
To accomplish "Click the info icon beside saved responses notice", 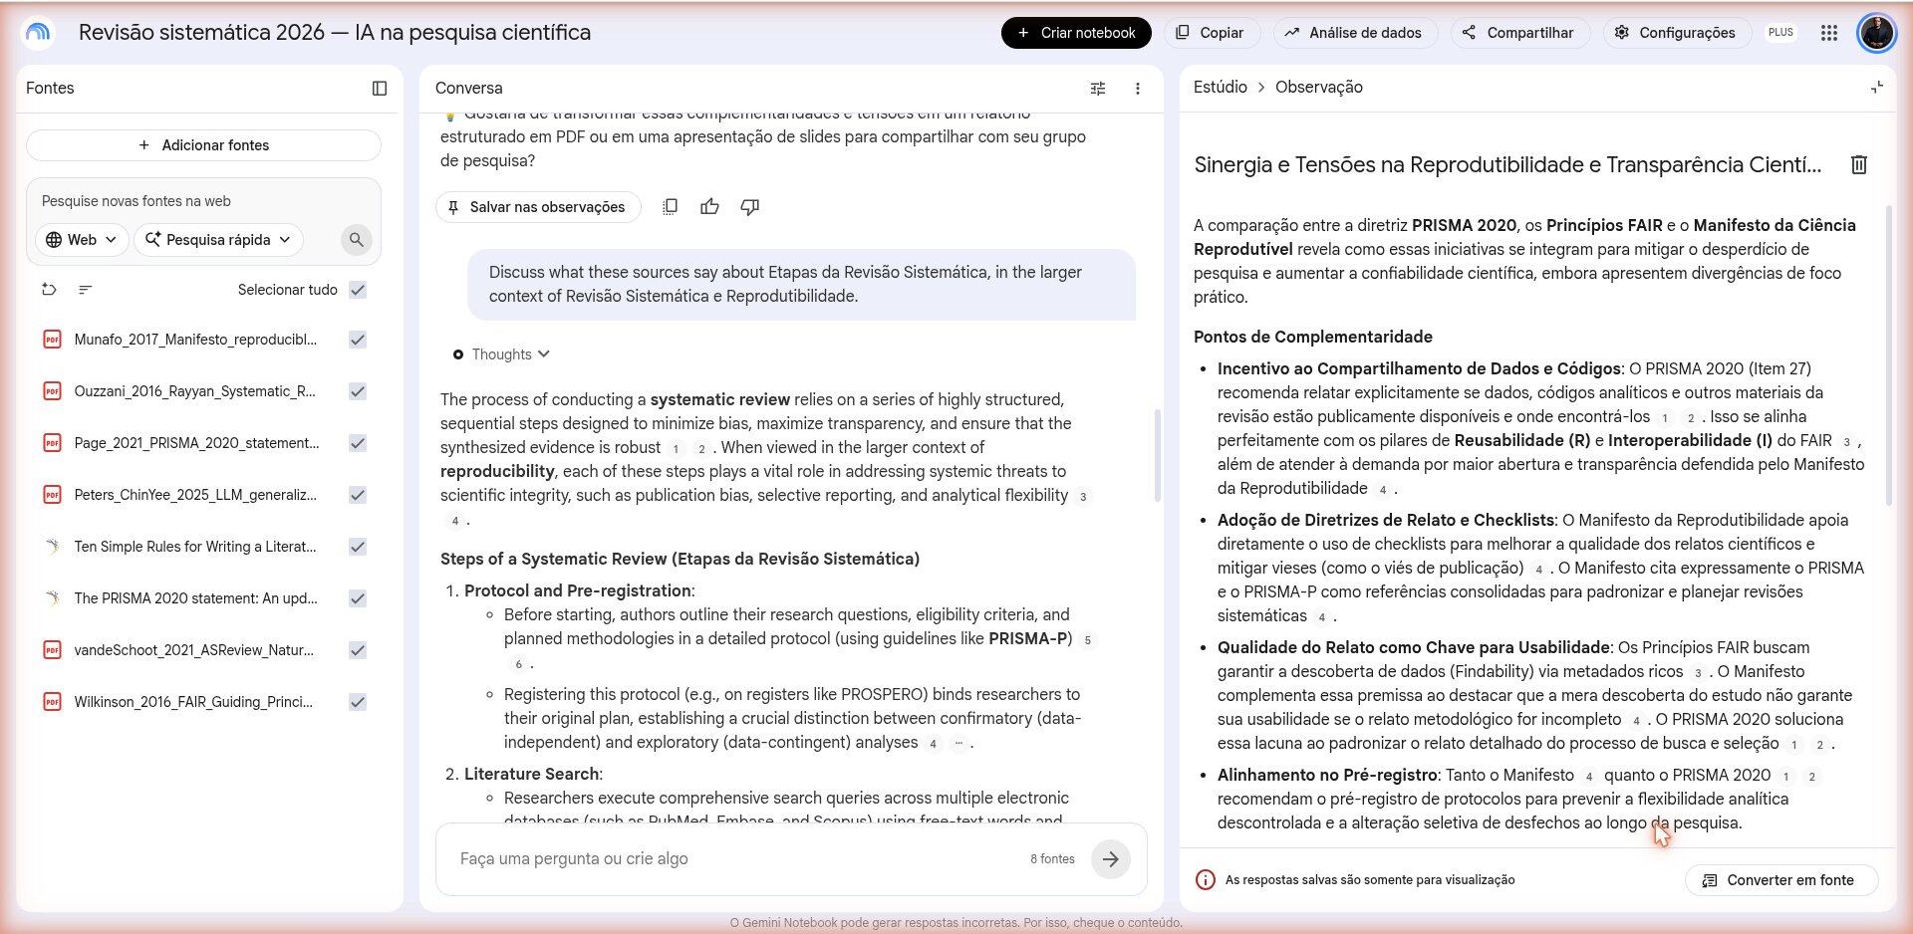I will (1206, 880).
